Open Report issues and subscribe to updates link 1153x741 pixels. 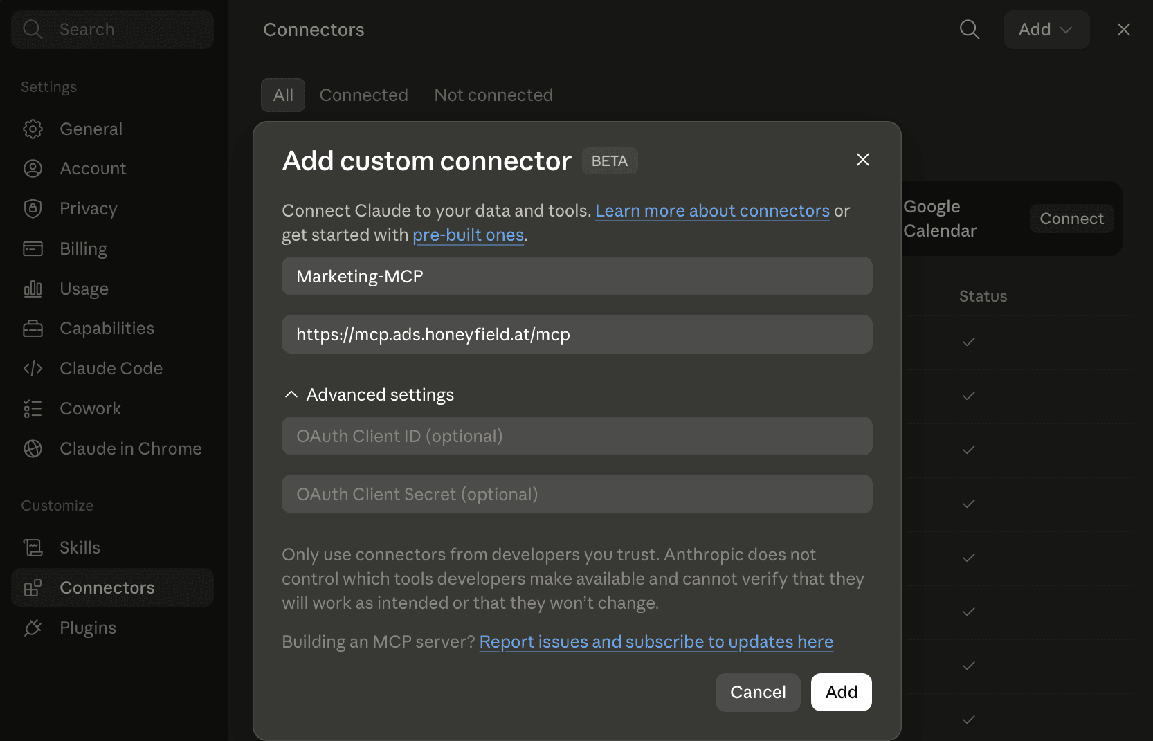[656, 642]
